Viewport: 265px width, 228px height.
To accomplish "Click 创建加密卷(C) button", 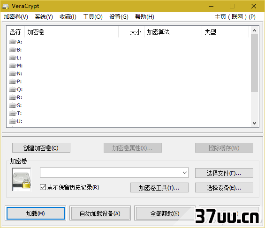I will coord(41,148).
